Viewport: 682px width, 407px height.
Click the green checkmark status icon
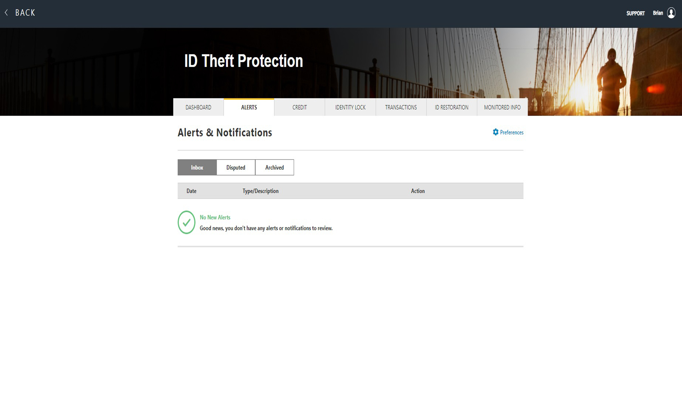pyautogui.click(x=186, y=222)
